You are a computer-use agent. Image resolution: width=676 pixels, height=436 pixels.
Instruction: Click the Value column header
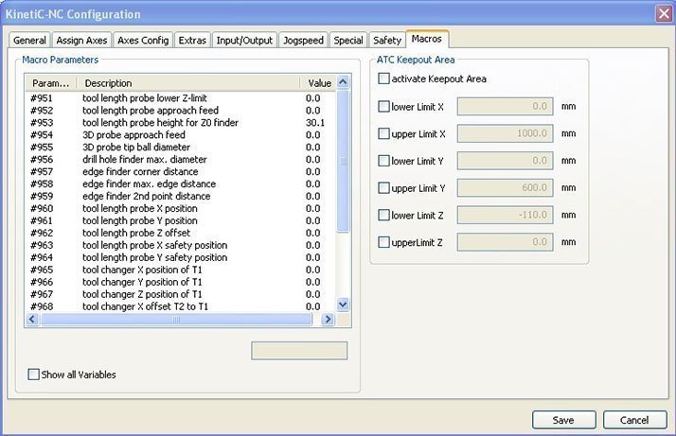pyautogui.click(x=318, y=83)
